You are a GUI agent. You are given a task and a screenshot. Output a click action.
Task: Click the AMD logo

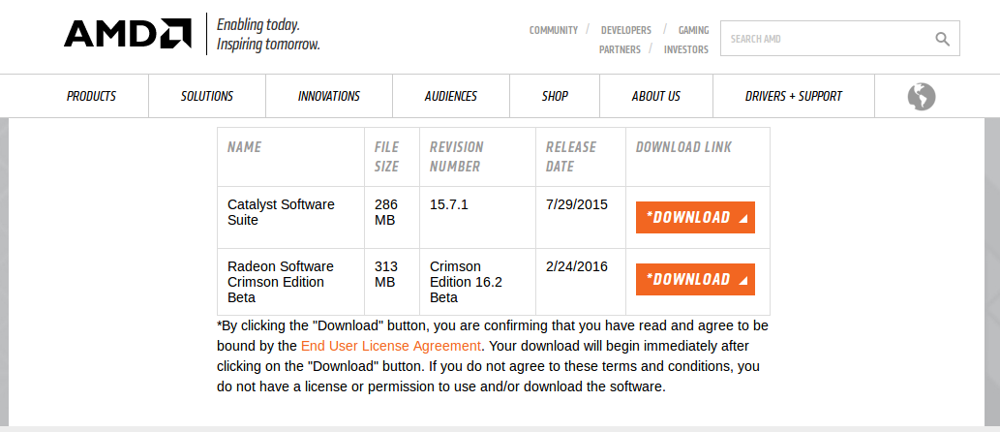click(x=128, y=33)
